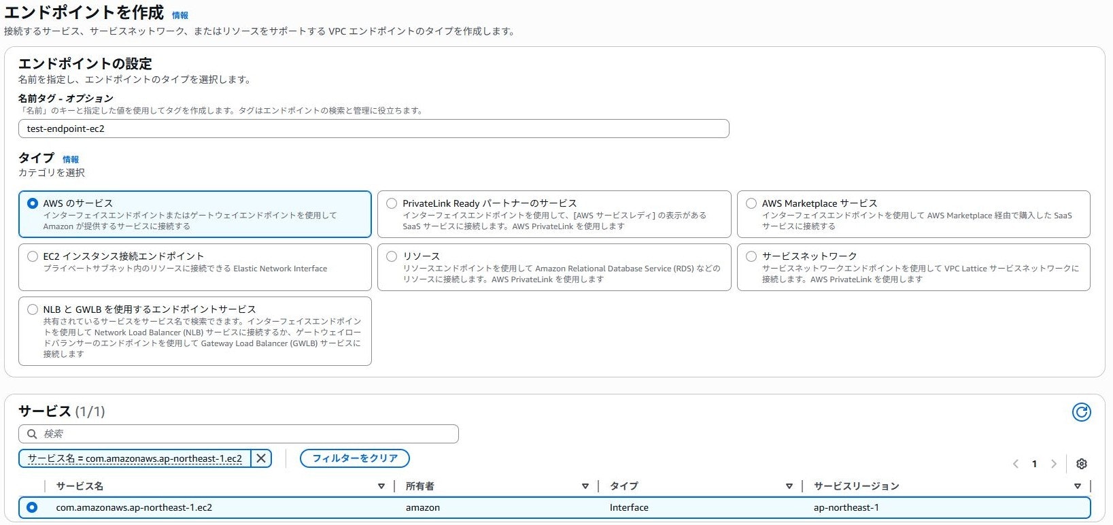The image size is (1113, 525).
Task: Open 情報 link beside page title
Action: [180, 15]
